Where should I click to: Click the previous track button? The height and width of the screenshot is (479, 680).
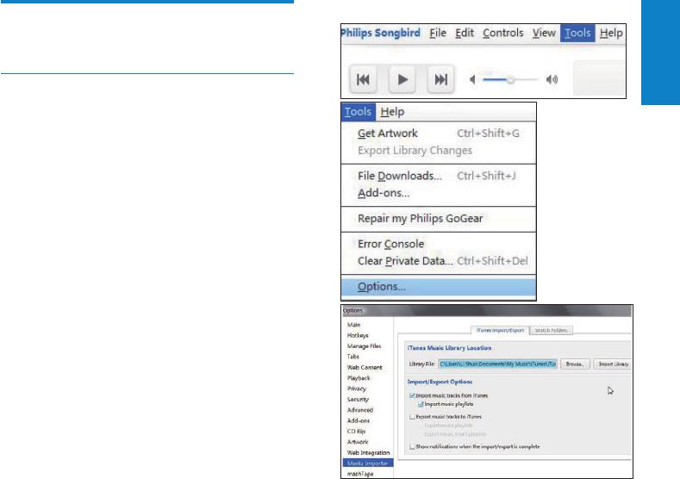click(x=363, y=79)
